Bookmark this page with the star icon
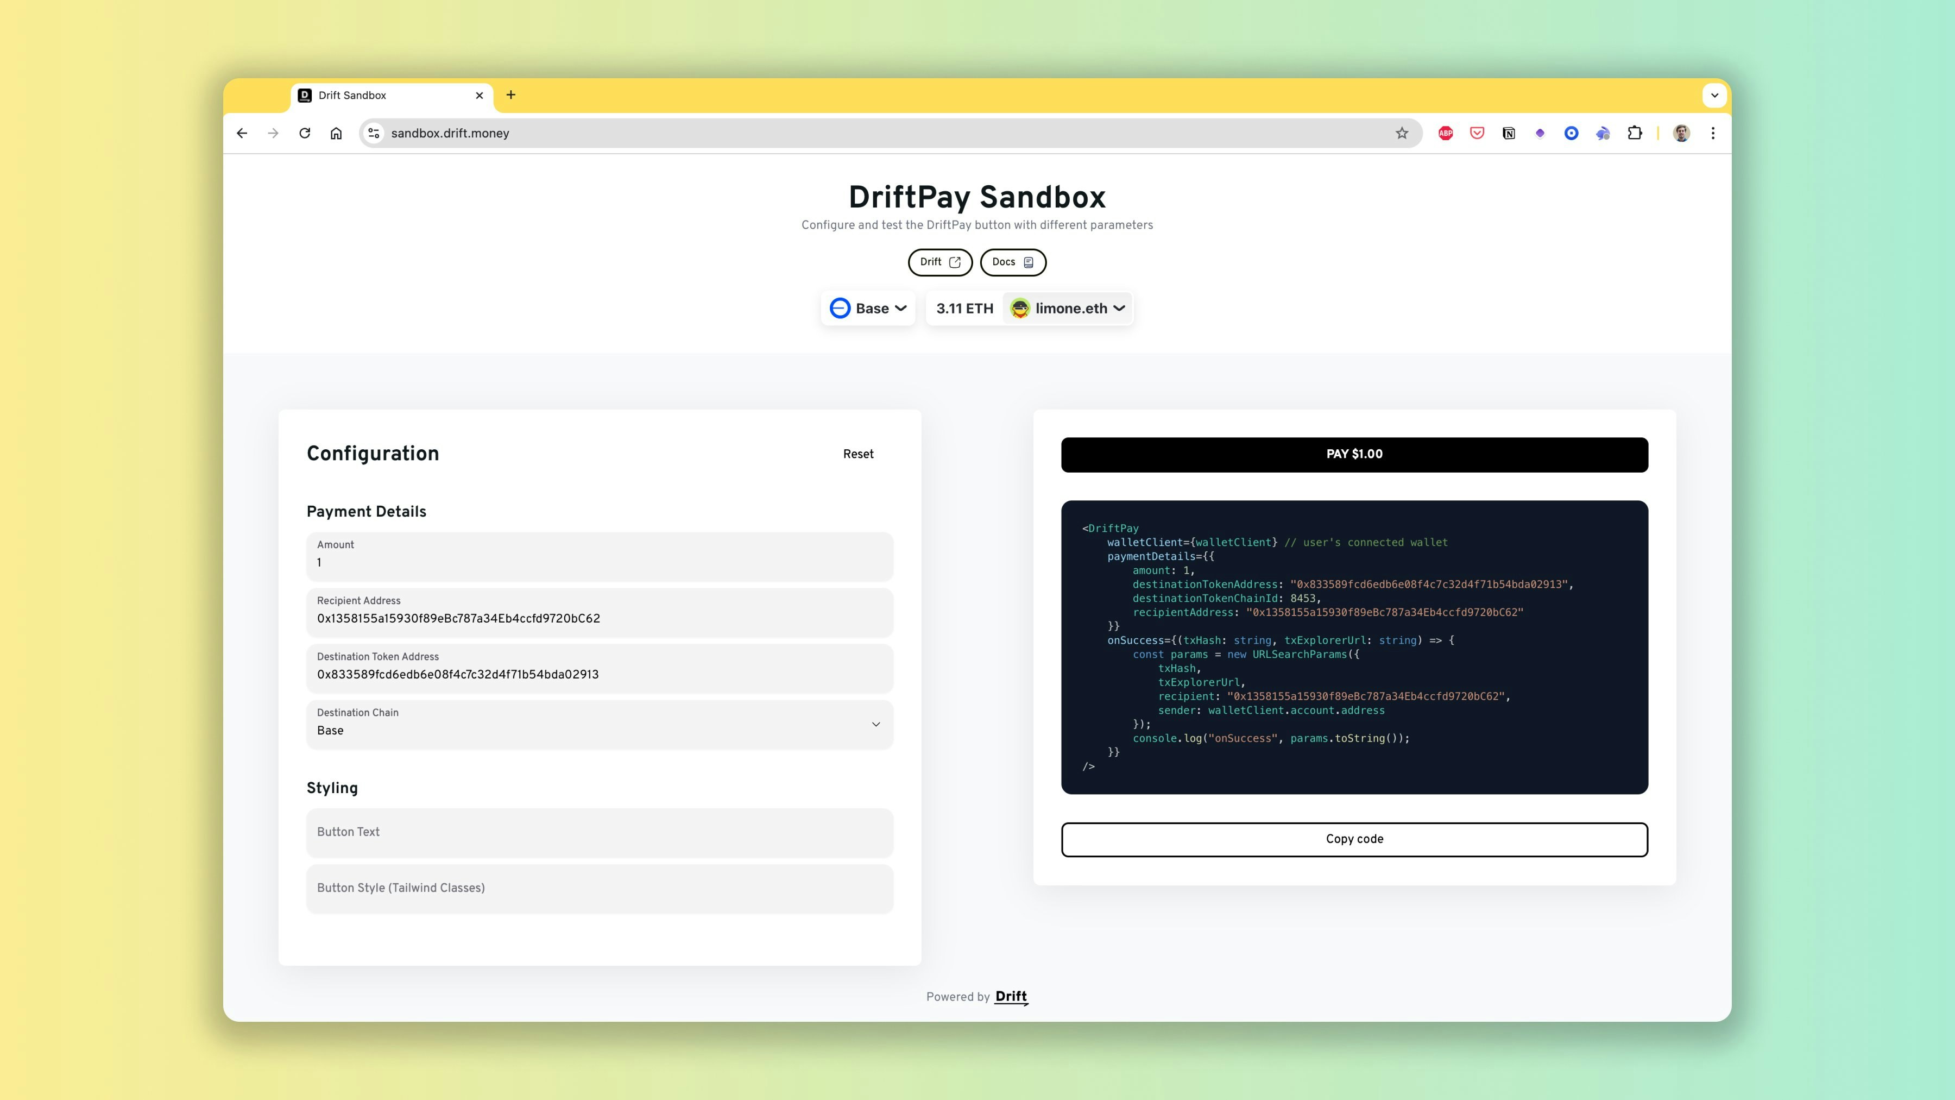The height and width of the screenshot is (1100, 1955). coord(1402,134)
